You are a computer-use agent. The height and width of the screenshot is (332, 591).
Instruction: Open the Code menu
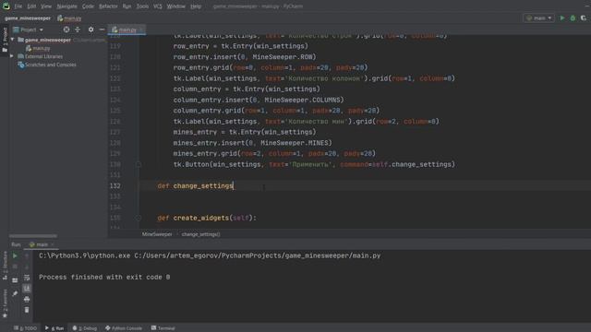coord(88,6)
